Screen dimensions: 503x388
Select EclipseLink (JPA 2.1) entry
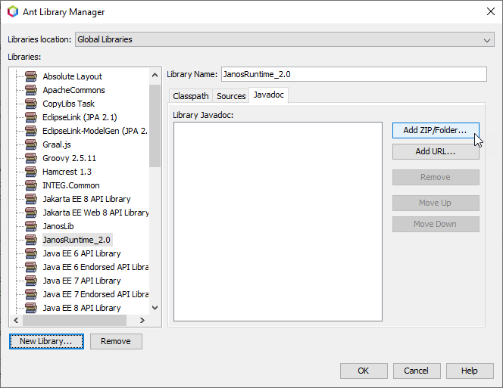point(80,117)
